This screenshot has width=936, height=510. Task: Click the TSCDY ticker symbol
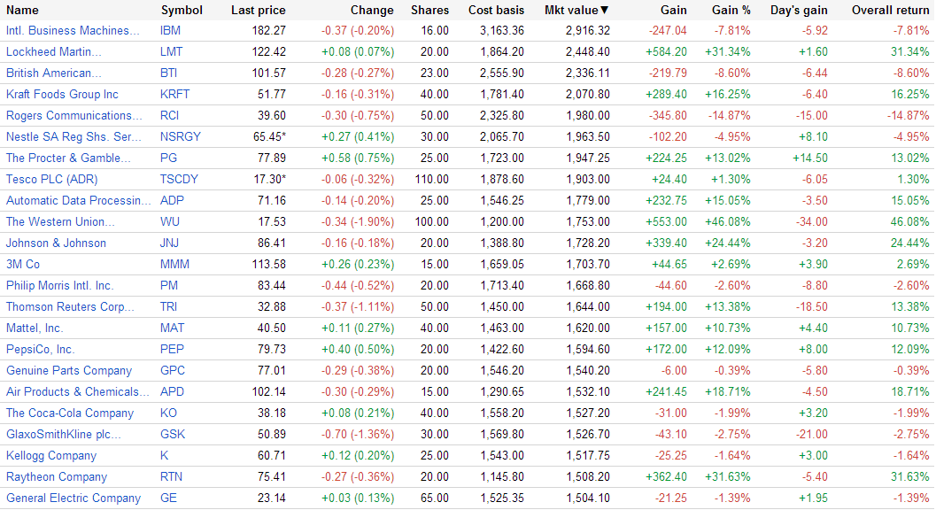pyautogui.click(x=179, y=179)
